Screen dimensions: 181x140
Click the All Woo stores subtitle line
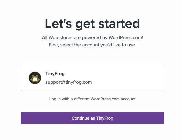click(92, 38)
